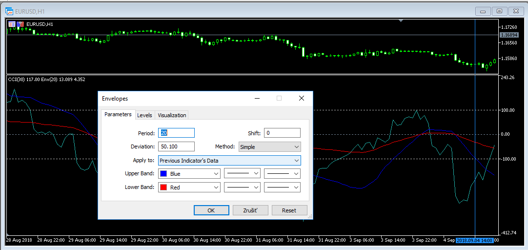Screen dimensions: 528x250
Task: Minimize the EURUSD,H1 chart window
Action: point(483,11)
